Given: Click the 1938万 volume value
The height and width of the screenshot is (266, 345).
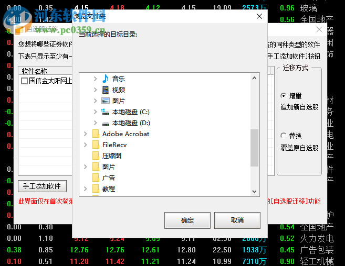Looking at the screenshot, I should coord(254,250).
